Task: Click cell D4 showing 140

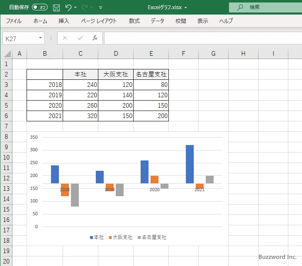Action: click(116, 95)
